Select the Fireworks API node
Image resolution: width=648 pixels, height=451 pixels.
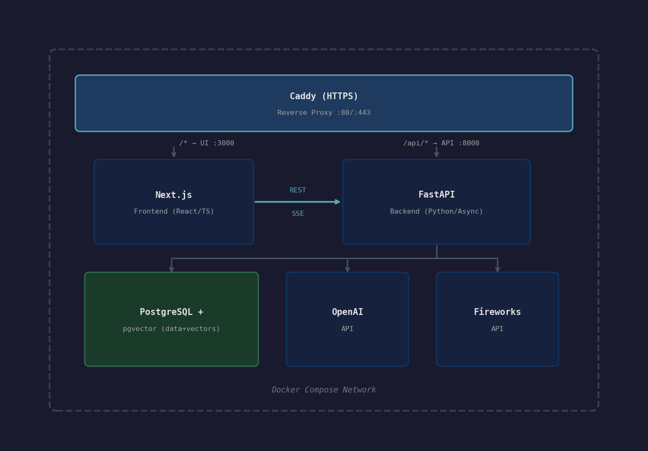coord(497,319)
